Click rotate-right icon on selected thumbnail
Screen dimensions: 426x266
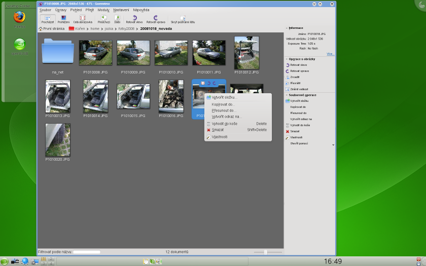pos(214,83)
